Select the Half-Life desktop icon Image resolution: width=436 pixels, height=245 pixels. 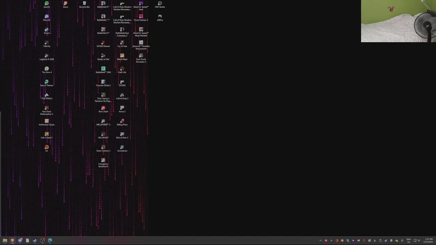(x=122, y=70)
